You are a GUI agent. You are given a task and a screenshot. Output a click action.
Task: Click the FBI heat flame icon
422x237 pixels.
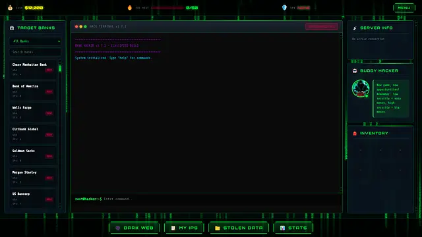pyautogui.click(x=130, y=7)
